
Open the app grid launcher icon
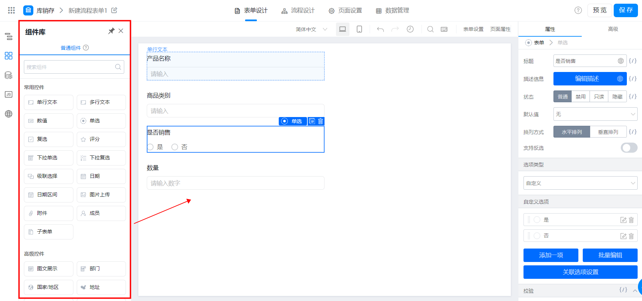click(x=11, y=10)
